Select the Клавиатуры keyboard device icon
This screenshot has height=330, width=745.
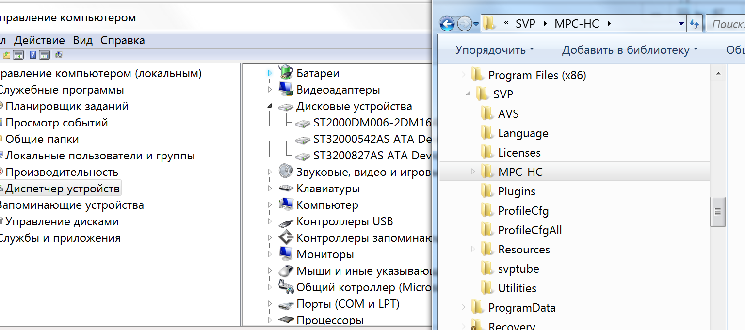(x=286, y=189)
